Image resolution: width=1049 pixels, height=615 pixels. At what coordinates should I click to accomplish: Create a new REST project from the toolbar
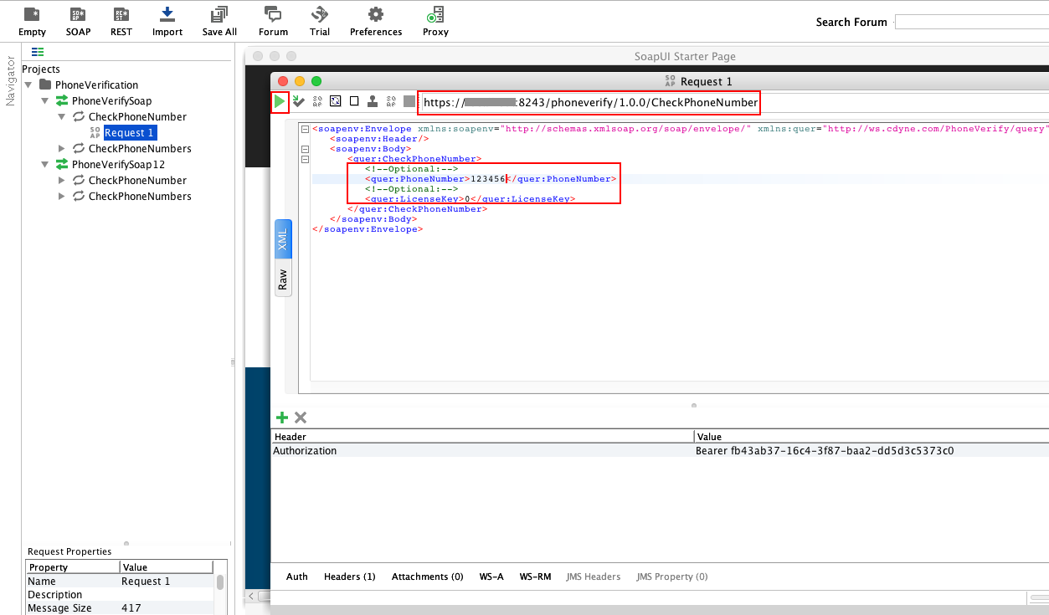pyautogui.click(x=121, y=20)
